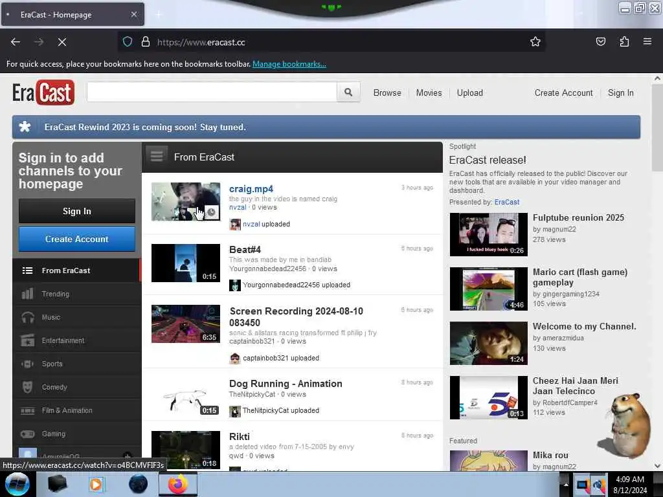Open Firefox from the taskbar
Image resolution: width=663 pixels, height=497 pixels.
click(178, 484)
